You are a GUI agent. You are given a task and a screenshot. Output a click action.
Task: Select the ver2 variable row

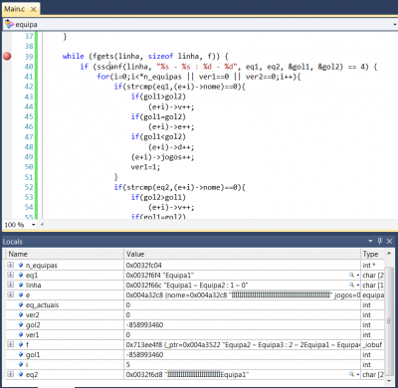coord(195,315)
